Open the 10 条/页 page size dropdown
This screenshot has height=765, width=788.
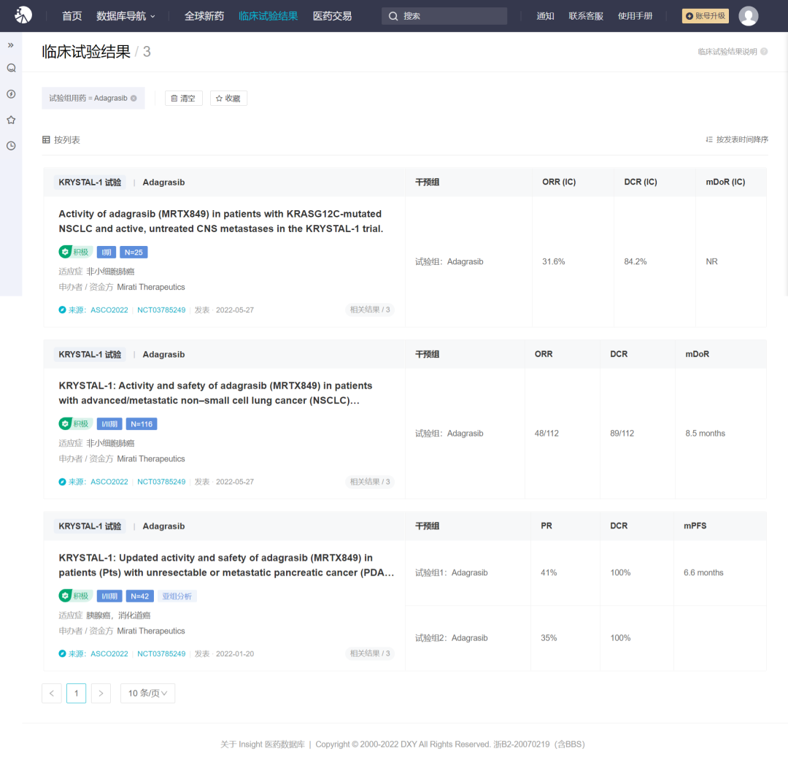click(x=147, y=693)
